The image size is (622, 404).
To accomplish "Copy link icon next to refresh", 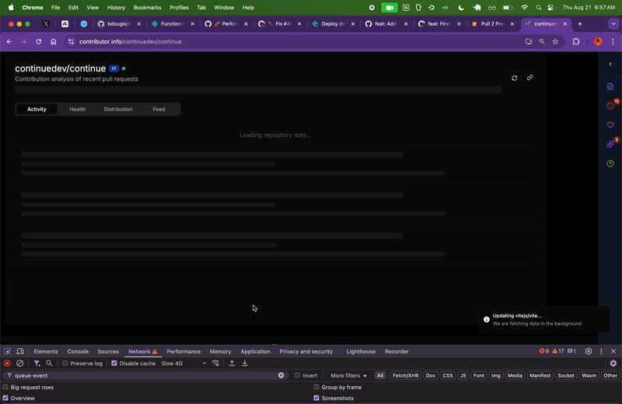I will coord(529,78).
